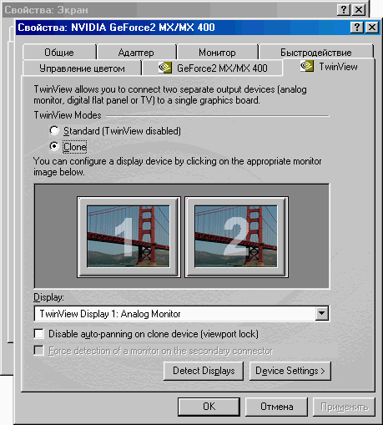
Task: Toggle Force detection of a monitor checkbox
Action: [x=39, y=350]
